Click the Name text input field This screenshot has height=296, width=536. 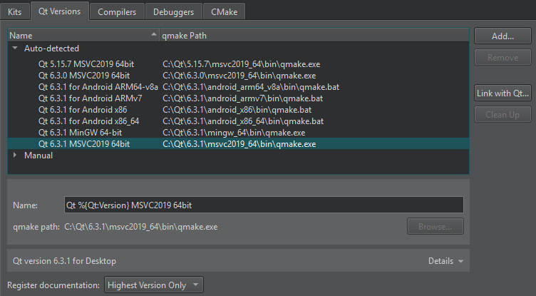264,205
